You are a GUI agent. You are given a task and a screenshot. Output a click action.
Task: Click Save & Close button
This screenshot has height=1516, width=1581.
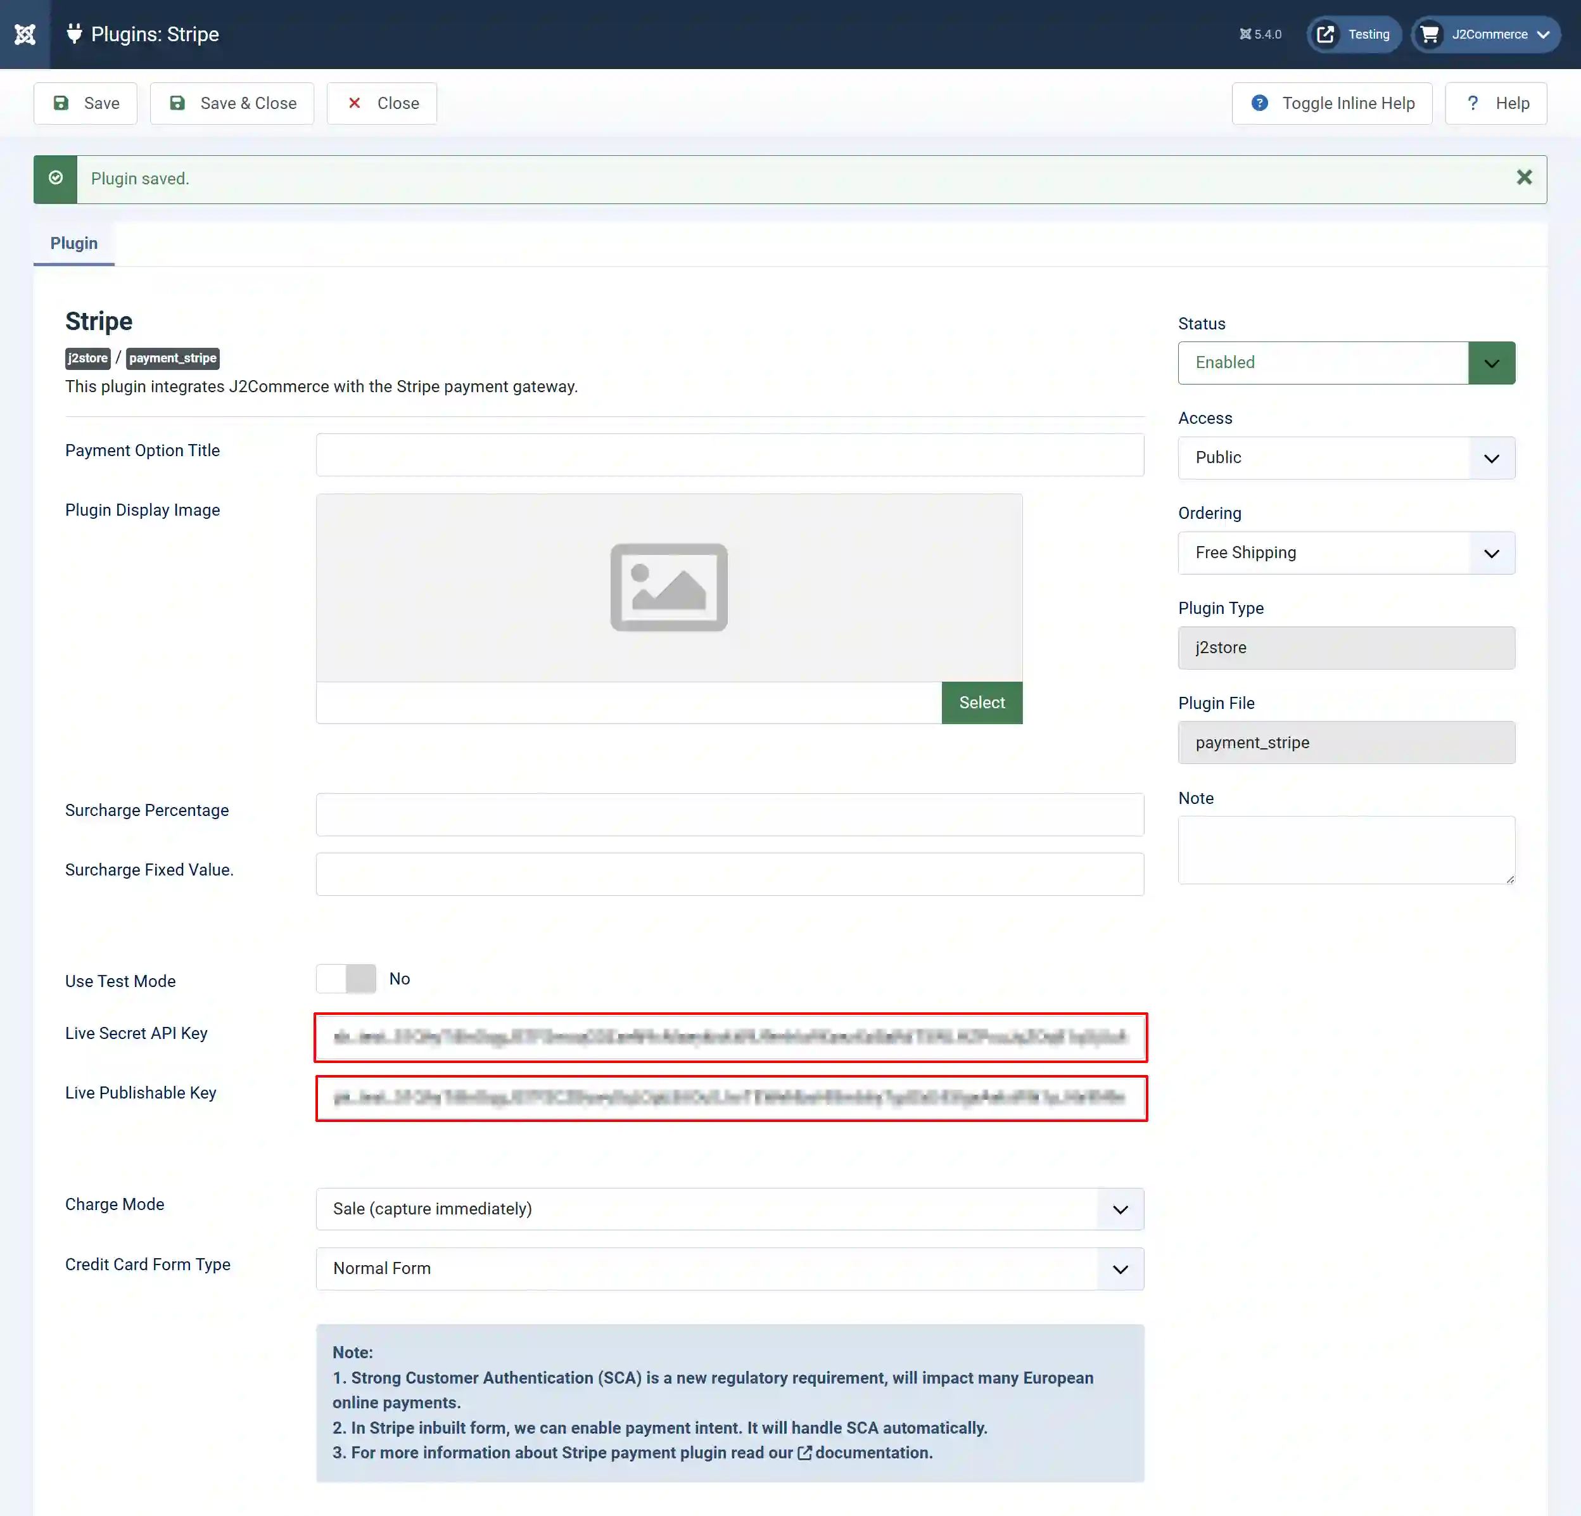click(232, 103)
